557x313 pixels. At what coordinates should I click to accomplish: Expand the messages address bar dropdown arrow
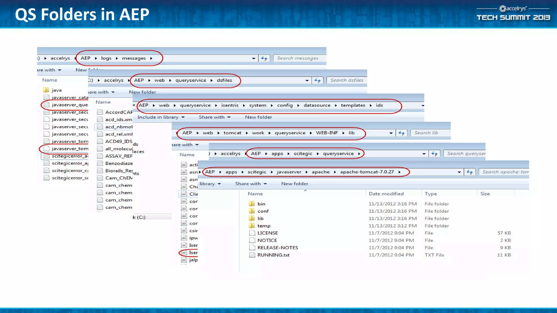(253, 58)
